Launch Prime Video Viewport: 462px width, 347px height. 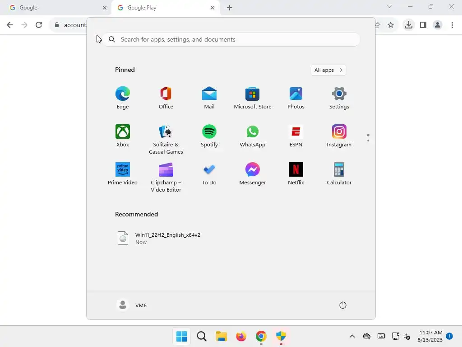coord(123,174)
